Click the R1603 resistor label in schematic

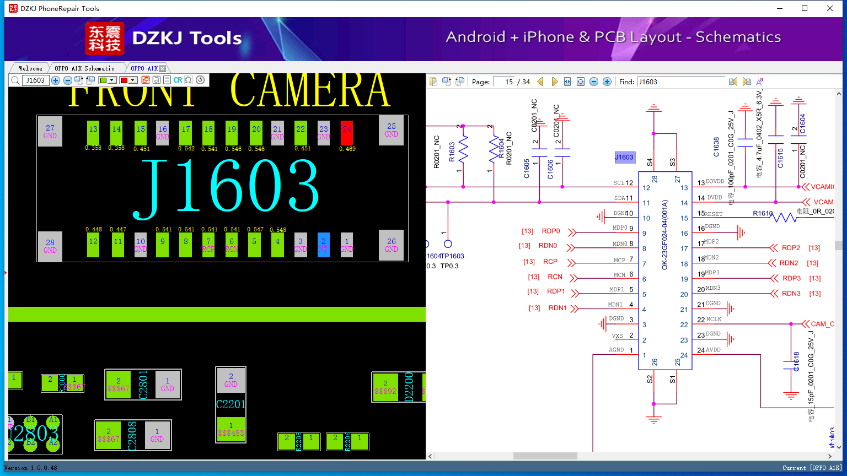pyautogui.click(x=452, y=152)
